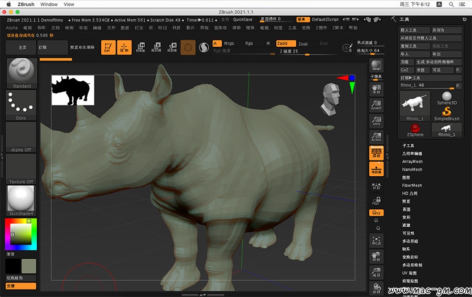Click the QuickSave button
This screenshot has width=472, height=297.
(243, 19)
